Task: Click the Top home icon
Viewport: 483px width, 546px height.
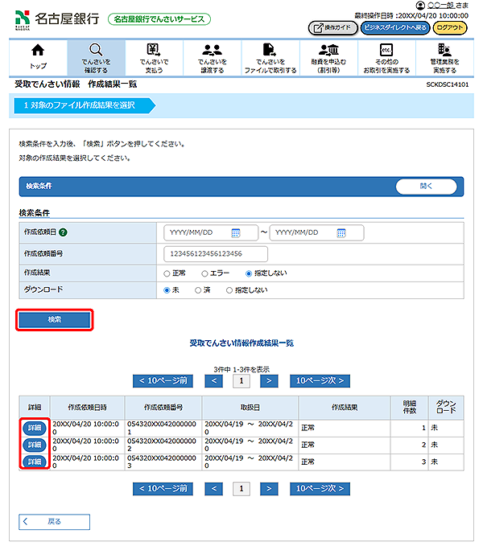Action: [38, 51]
